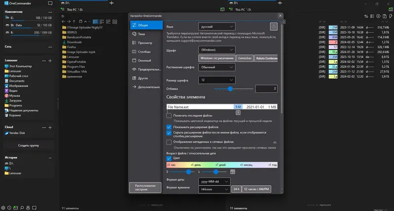The height and width of the screenshot is (211, 394).
Task: Switch left pane to thumbnails grid view icon
Action: [x=115, y=22]
